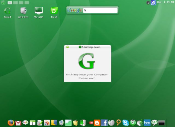Switch to the third workspace in pager
This screenshot has width=175, height=127.
point(21,3)
